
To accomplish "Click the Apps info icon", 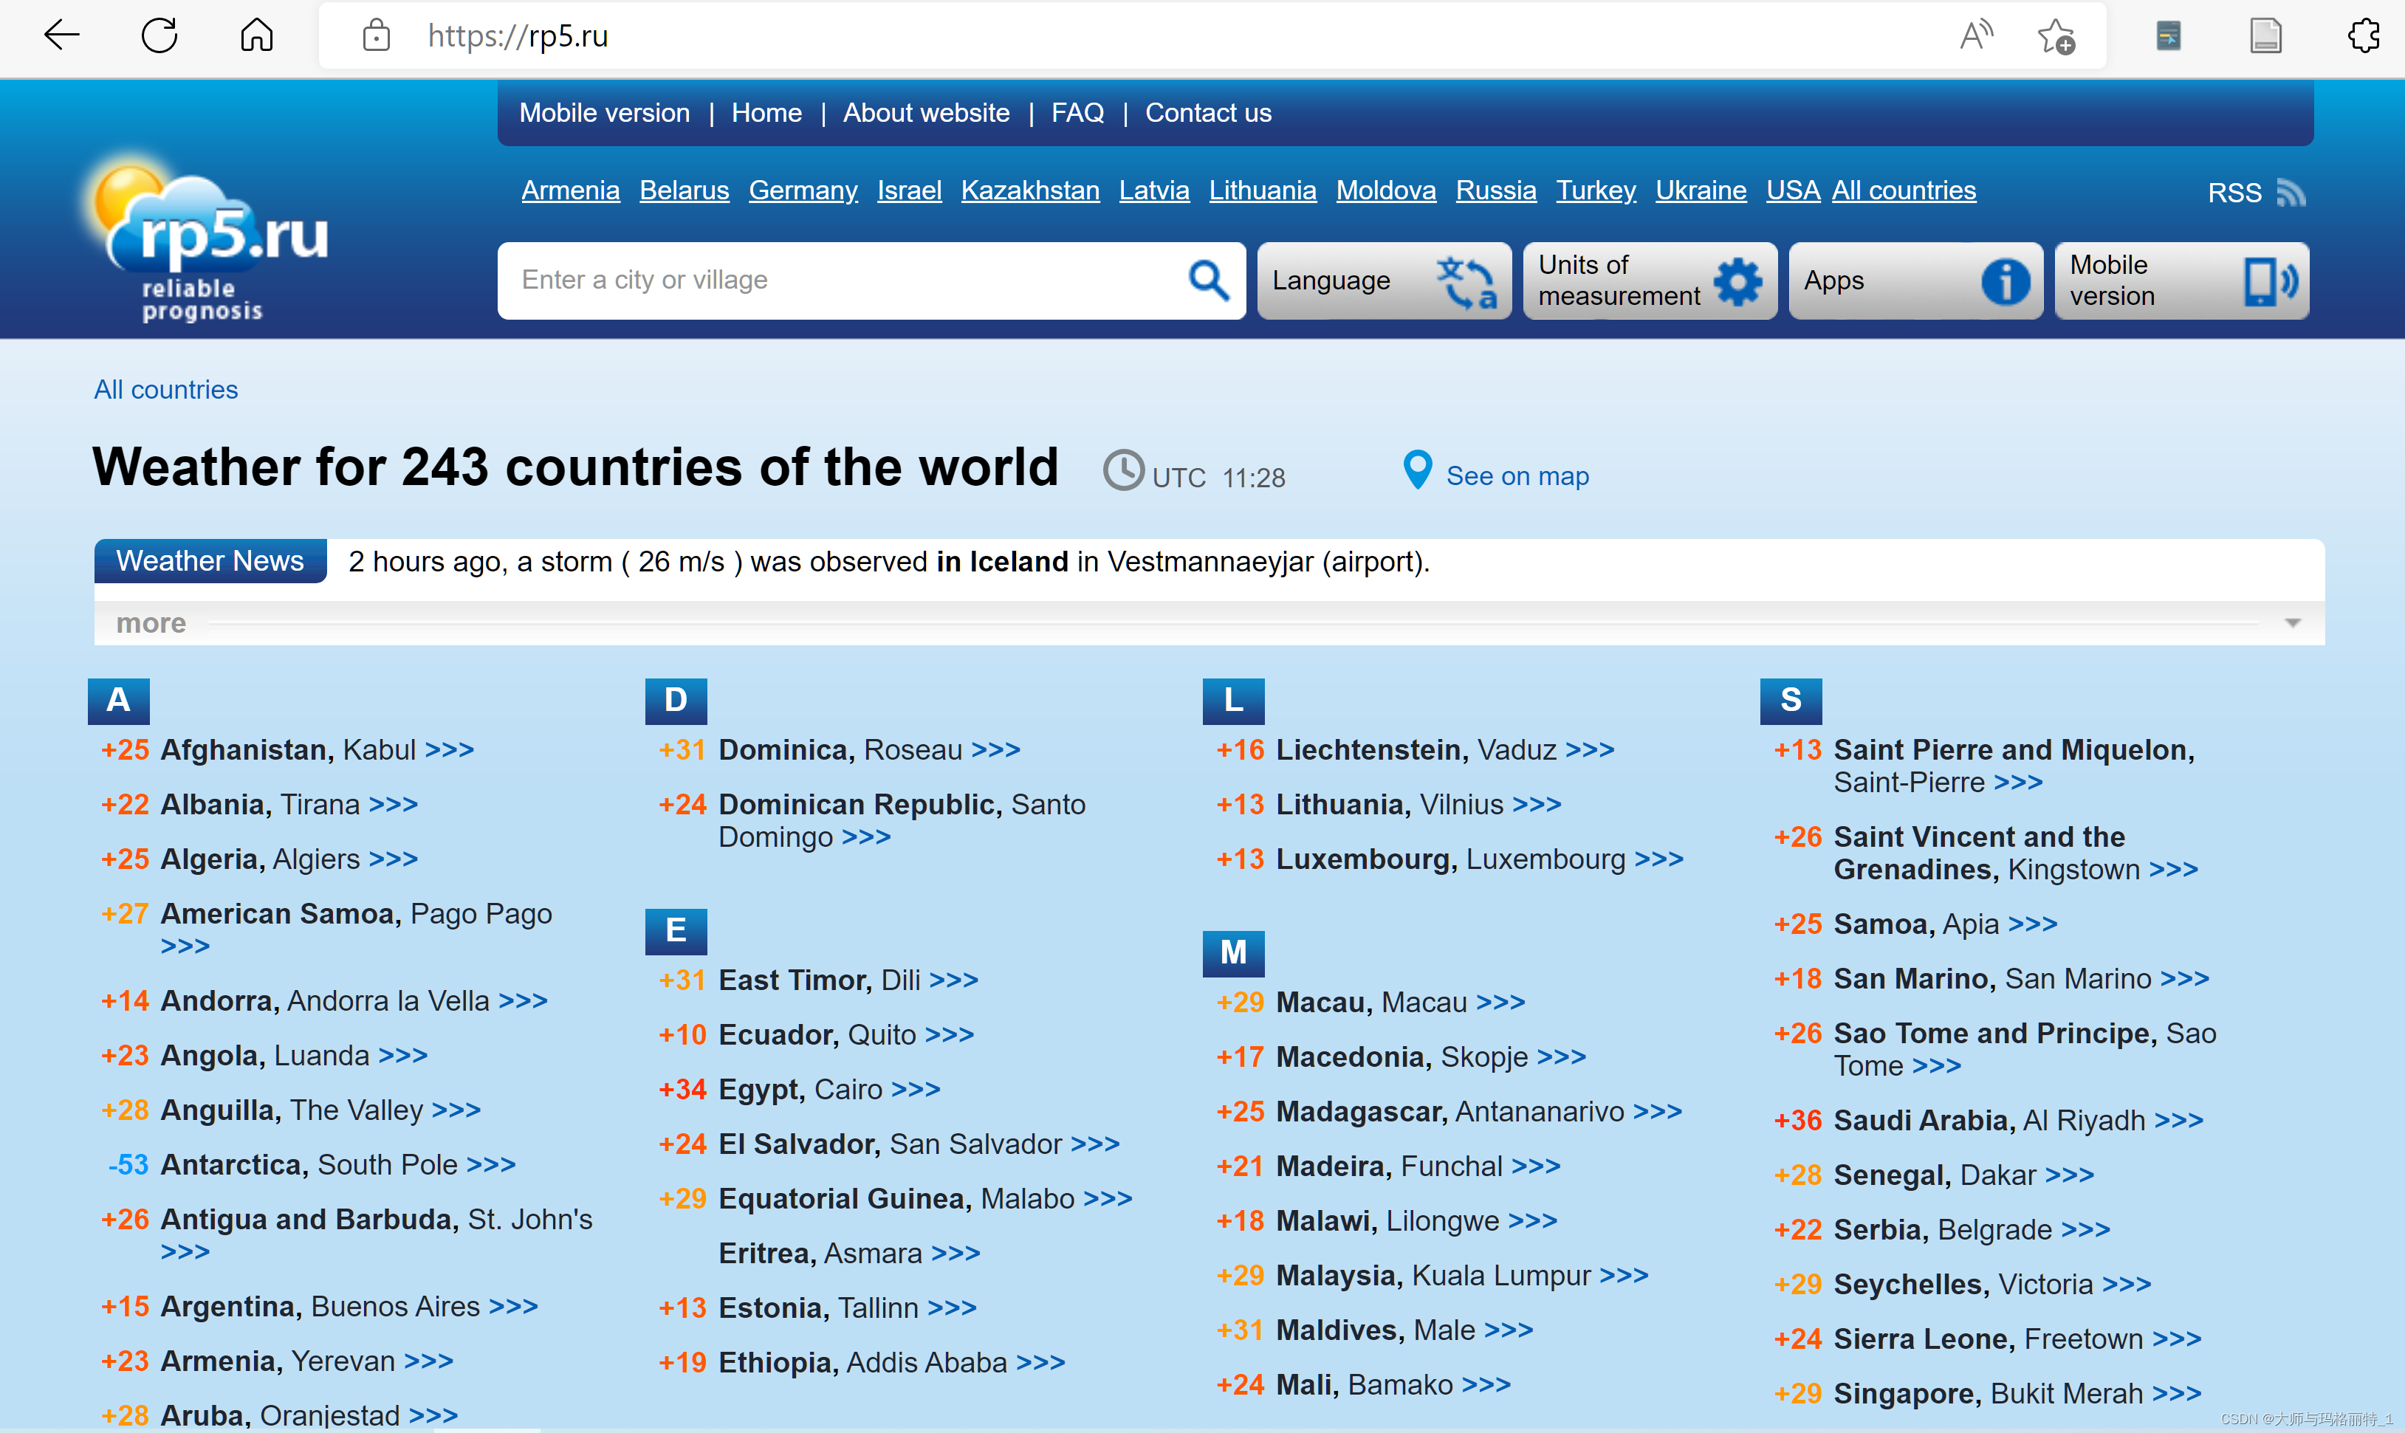I will point(2005,282).
